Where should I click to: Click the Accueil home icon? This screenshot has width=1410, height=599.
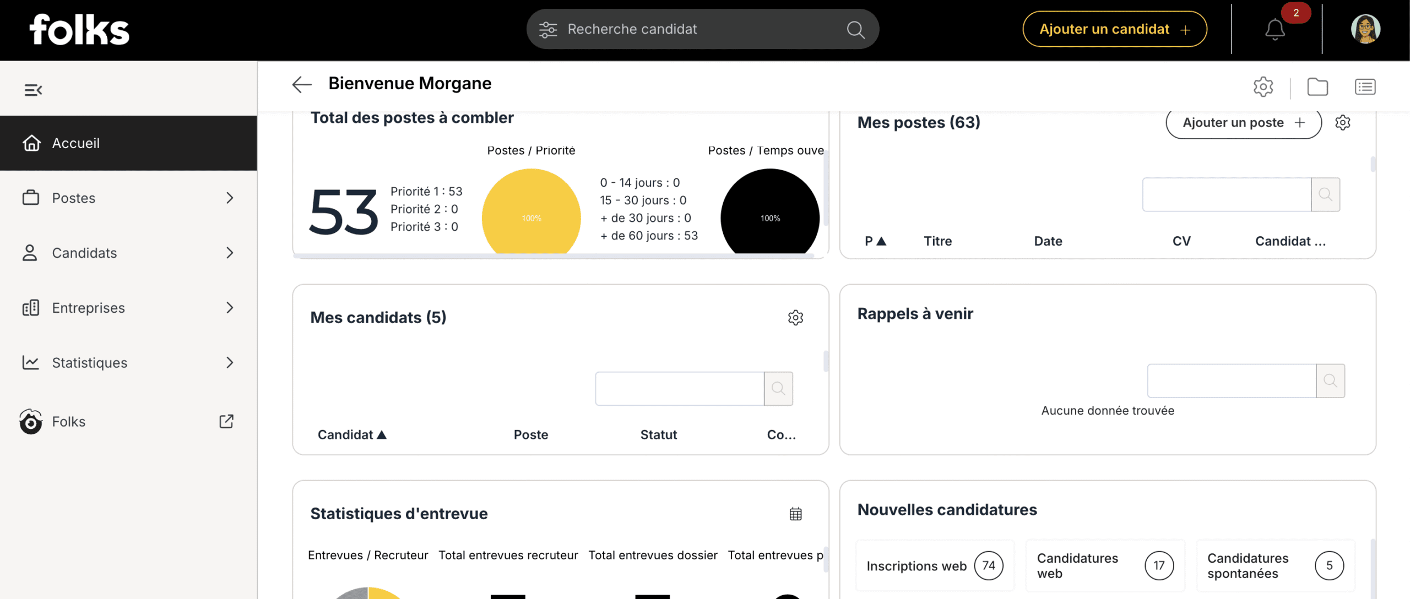(x=31, y=143)
